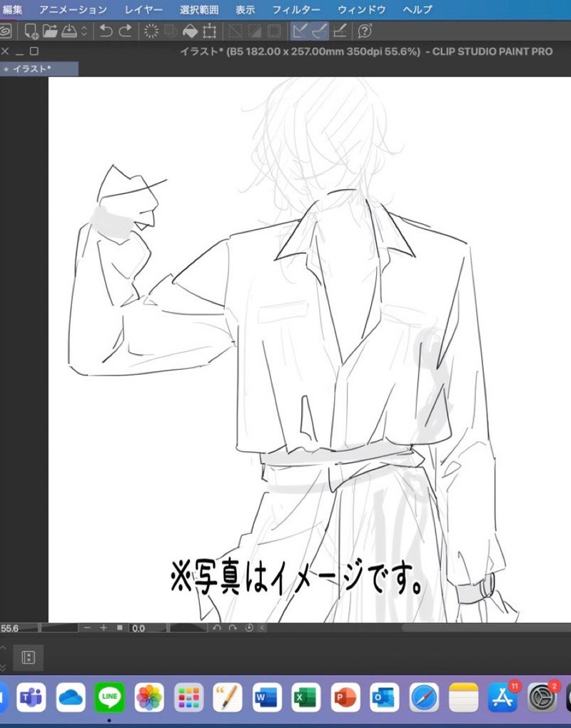This screenshot has width=571, height=728.
Task: Create a new document via New icon
Action: [31, 31]
